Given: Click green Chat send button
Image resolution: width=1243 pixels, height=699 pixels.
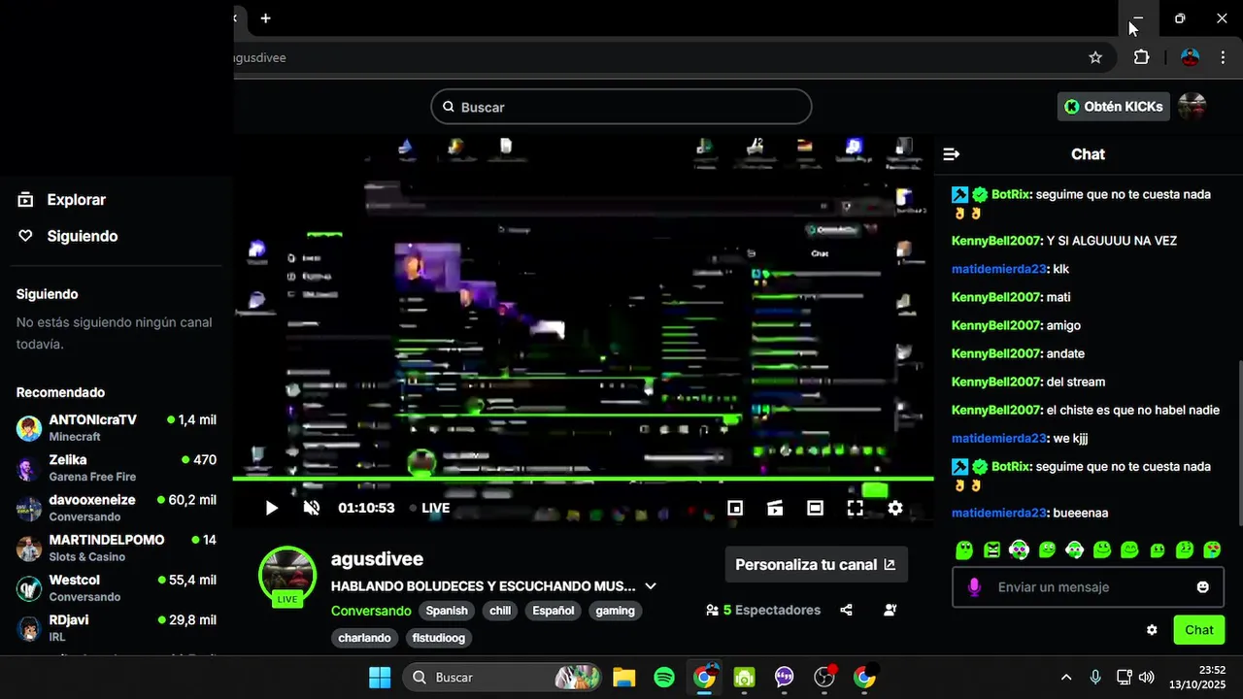Looking at the screenshot, I should (x=1198, y=630).
